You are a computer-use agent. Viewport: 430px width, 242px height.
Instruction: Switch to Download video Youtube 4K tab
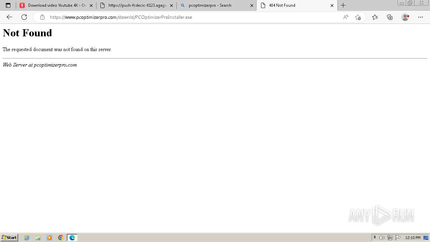pyautogui.click(x=56, y=5)
